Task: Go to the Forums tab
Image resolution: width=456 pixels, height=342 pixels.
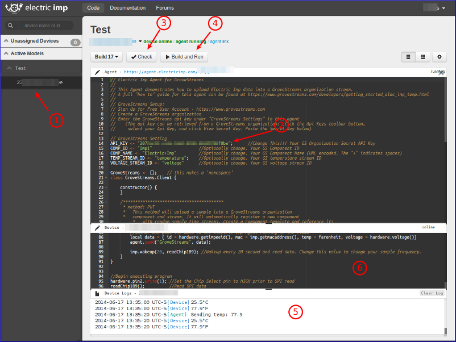Action: [x=165, y=8]
